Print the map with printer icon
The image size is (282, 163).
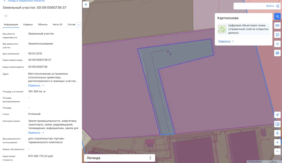[x=277, y=53]
